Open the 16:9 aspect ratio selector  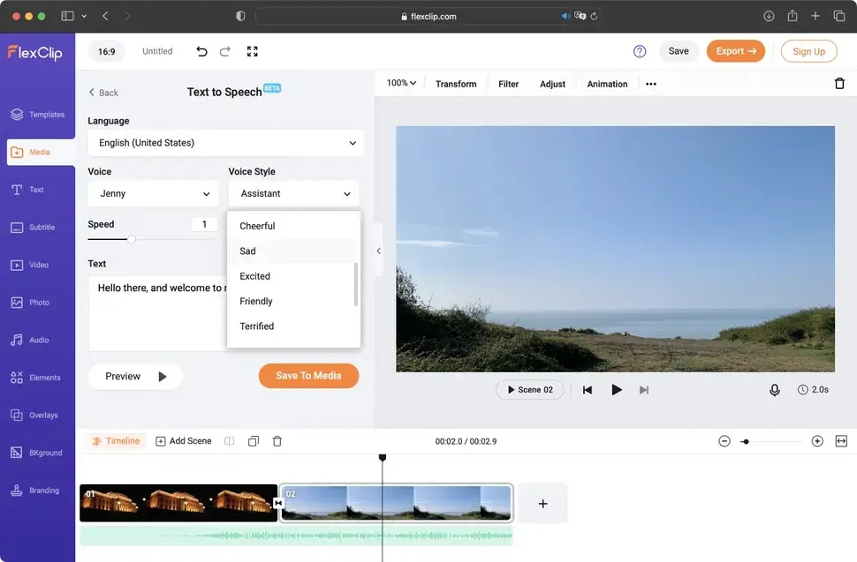[x=106, y=51]
